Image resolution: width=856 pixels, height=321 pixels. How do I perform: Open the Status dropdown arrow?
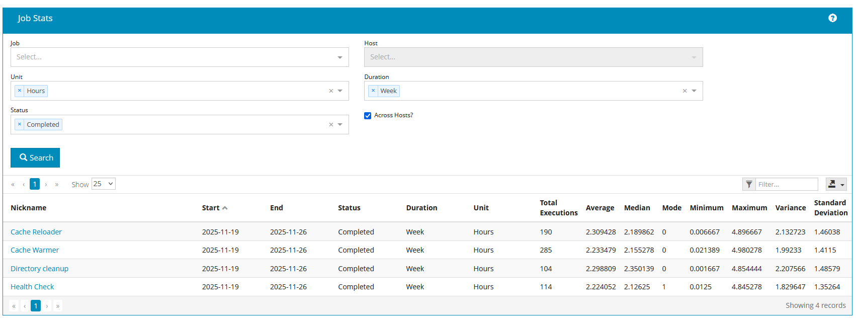(x=340, y=125)
